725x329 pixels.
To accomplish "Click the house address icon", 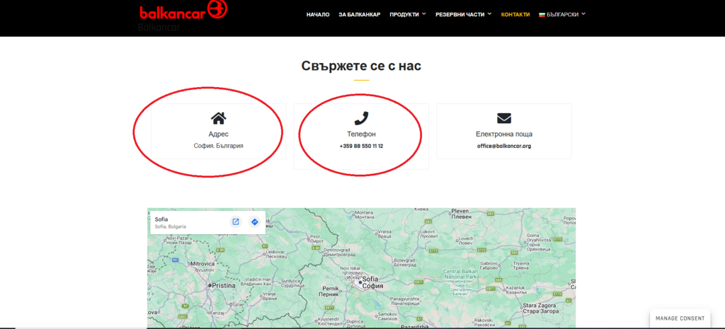I will pos(218,119).
